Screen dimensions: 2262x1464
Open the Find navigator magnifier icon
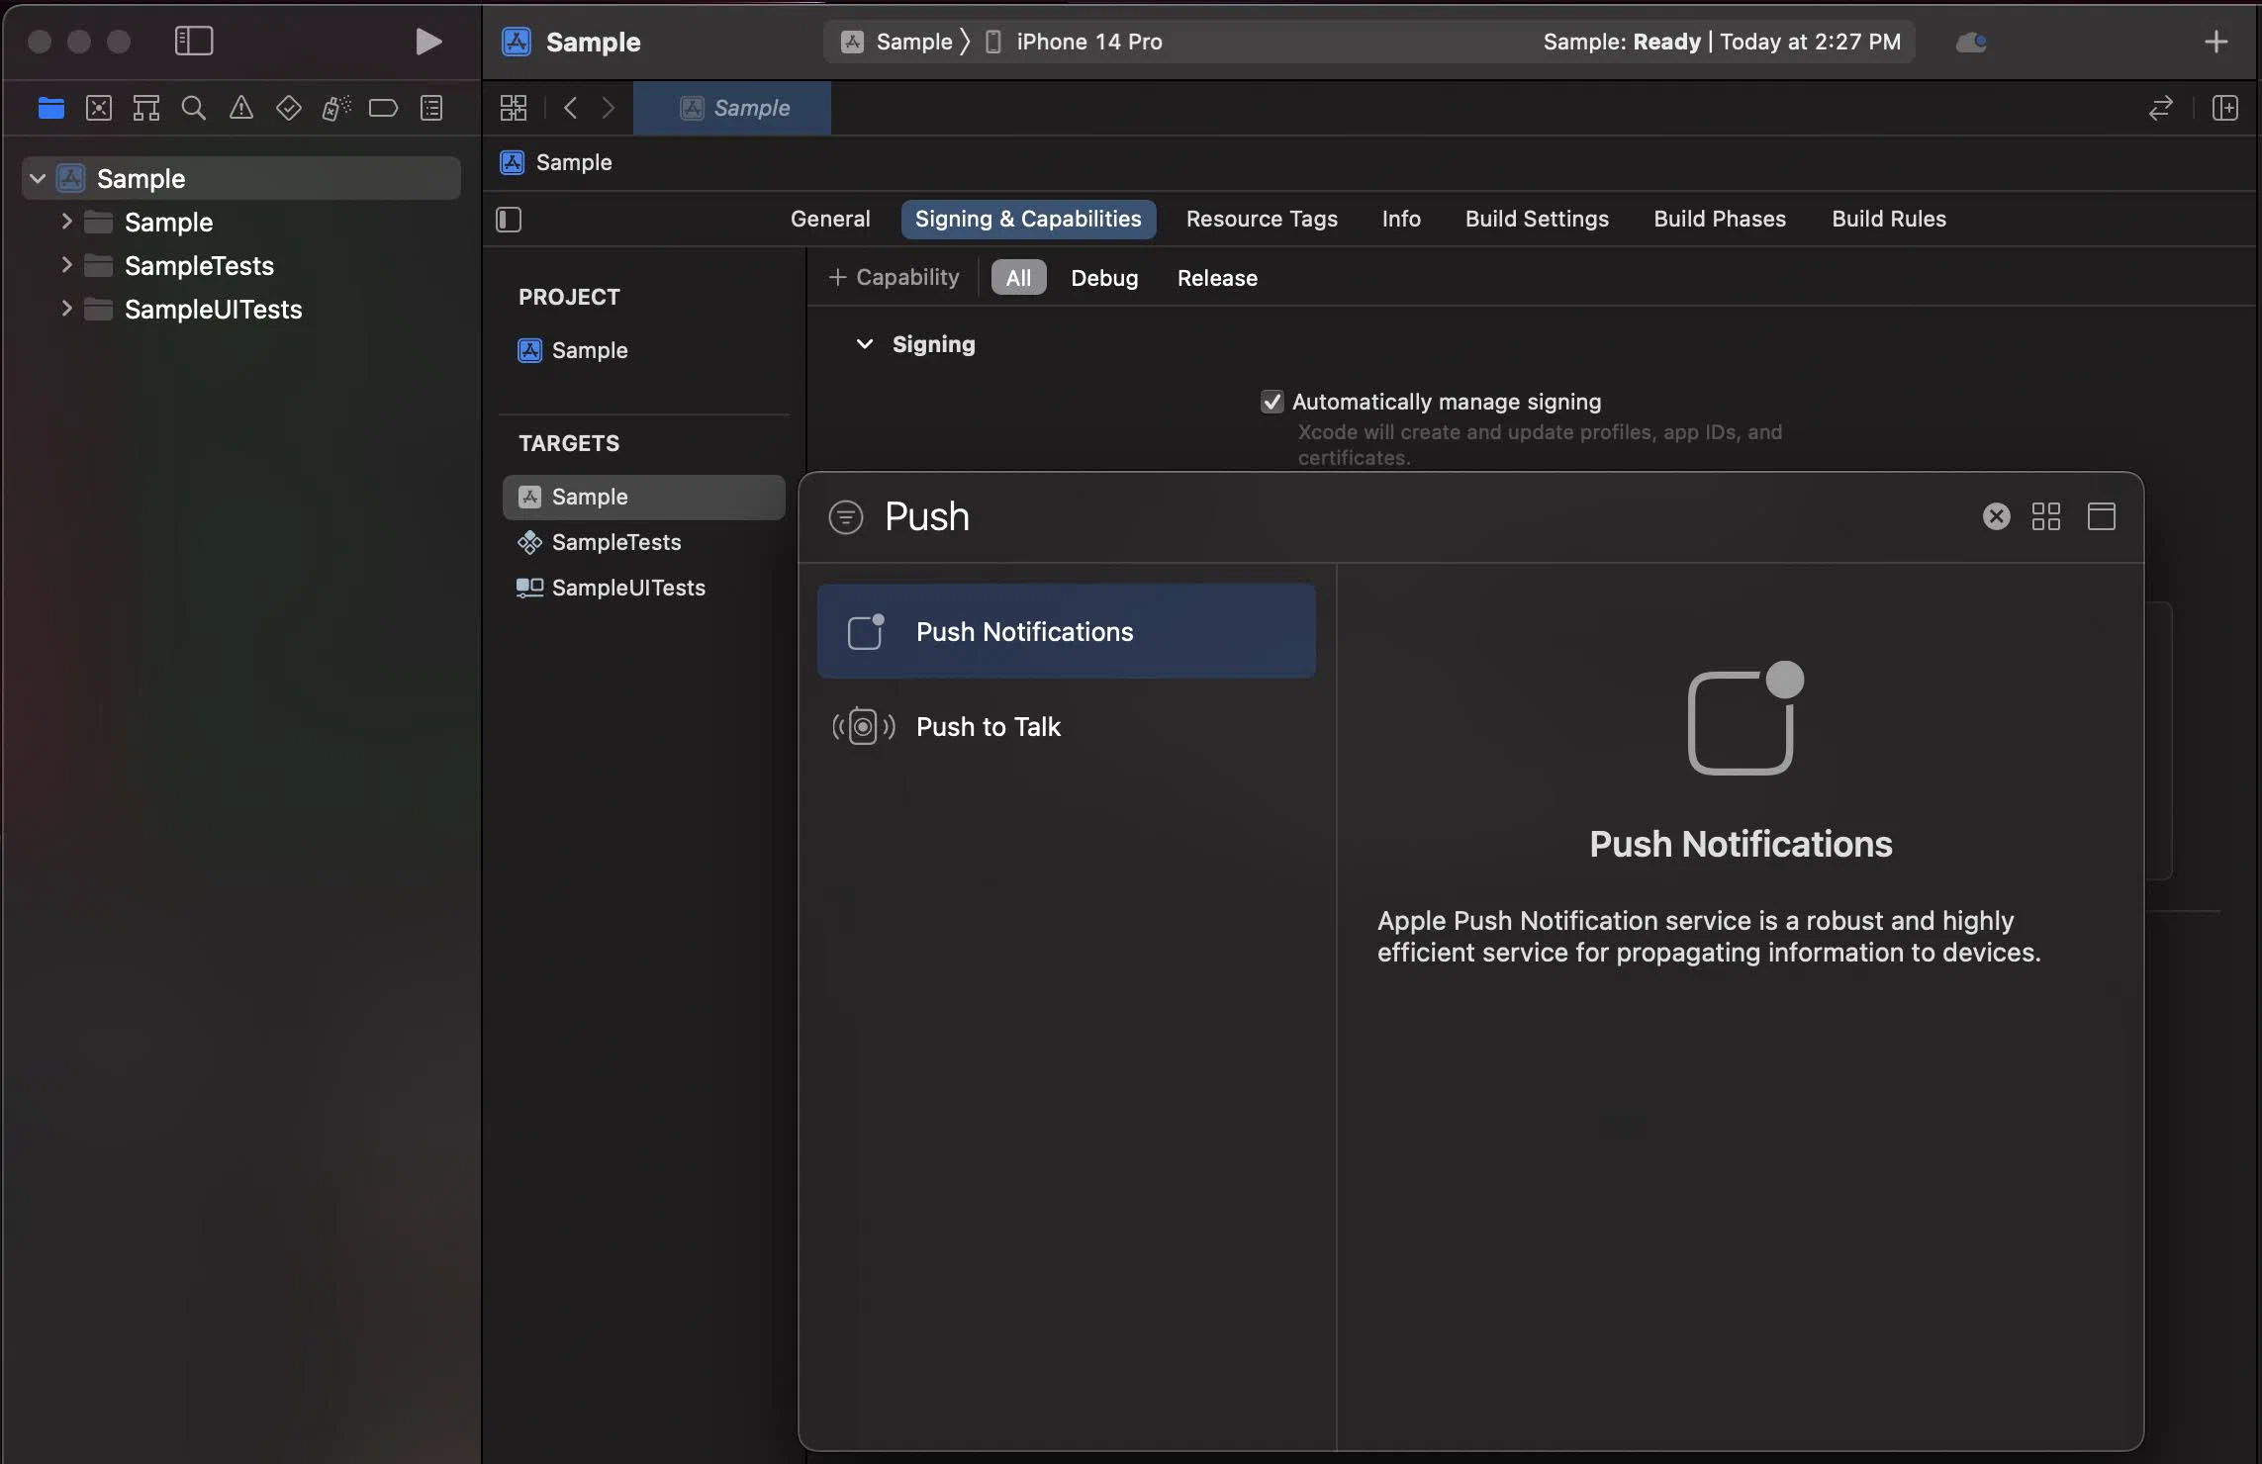[x=194, y=108]
